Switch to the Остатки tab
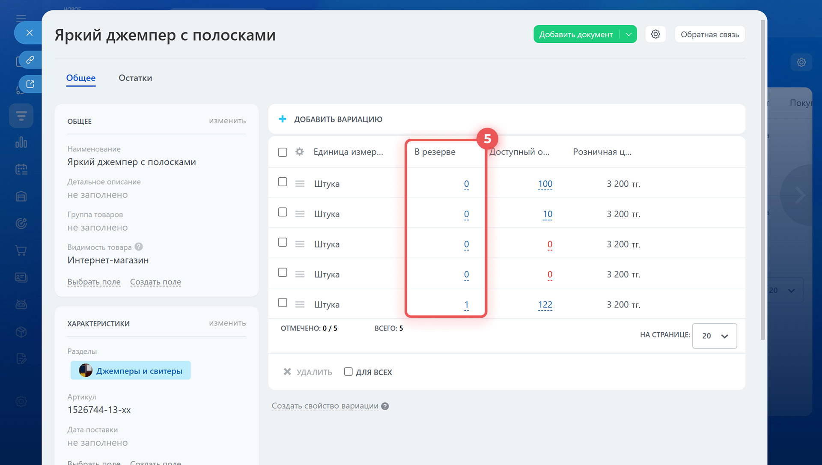 click(135, 78)
